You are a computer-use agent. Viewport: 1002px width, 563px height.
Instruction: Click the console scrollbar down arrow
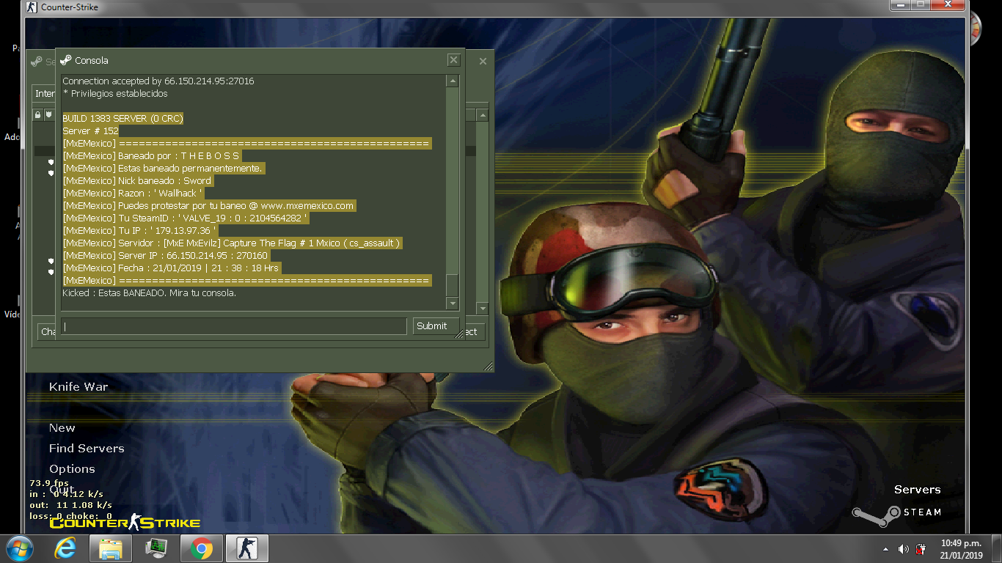(x=453, y=303)
